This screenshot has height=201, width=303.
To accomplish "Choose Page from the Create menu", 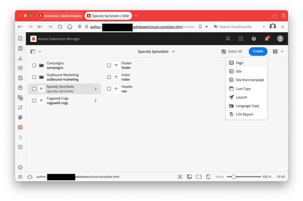I will 246,63.
